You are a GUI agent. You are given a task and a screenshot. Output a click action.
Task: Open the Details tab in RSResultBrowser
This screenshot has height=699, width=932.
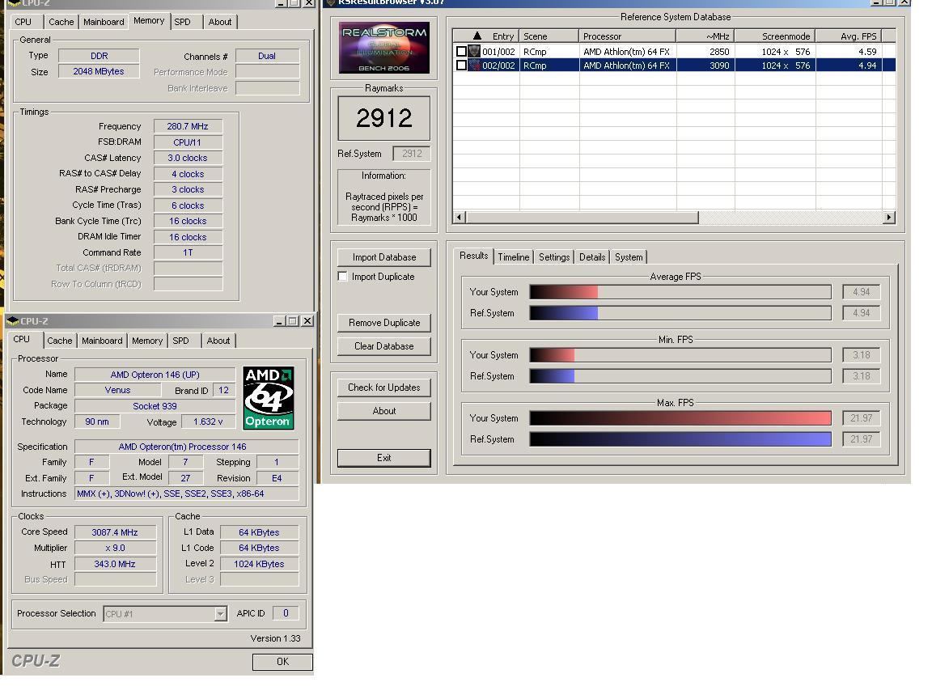point(592,256)
